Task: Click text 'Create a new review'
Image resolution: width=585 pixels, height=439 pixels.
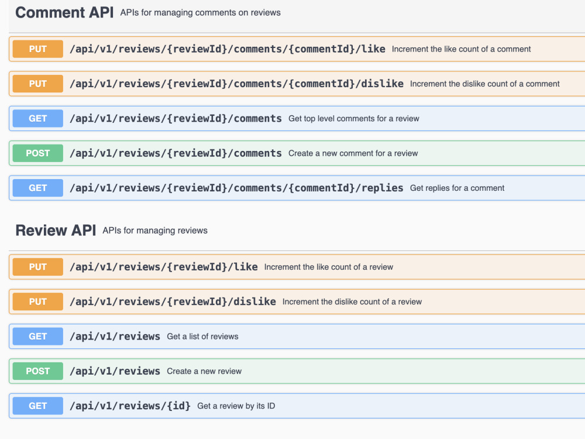Action: [204, 371]
